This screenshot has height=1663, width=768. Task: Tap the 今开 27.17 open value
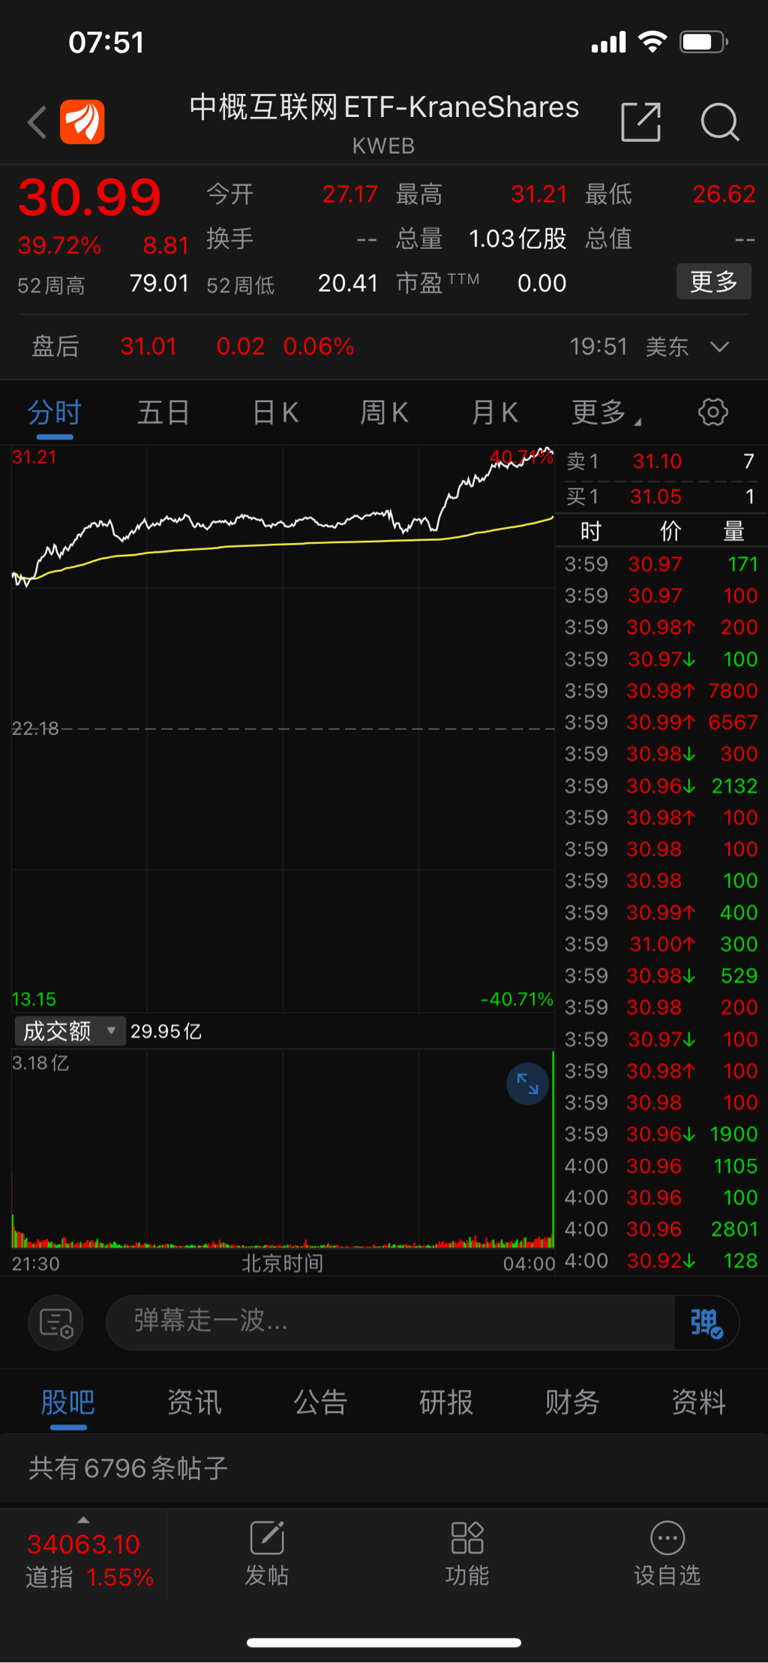tap(349, 194)
